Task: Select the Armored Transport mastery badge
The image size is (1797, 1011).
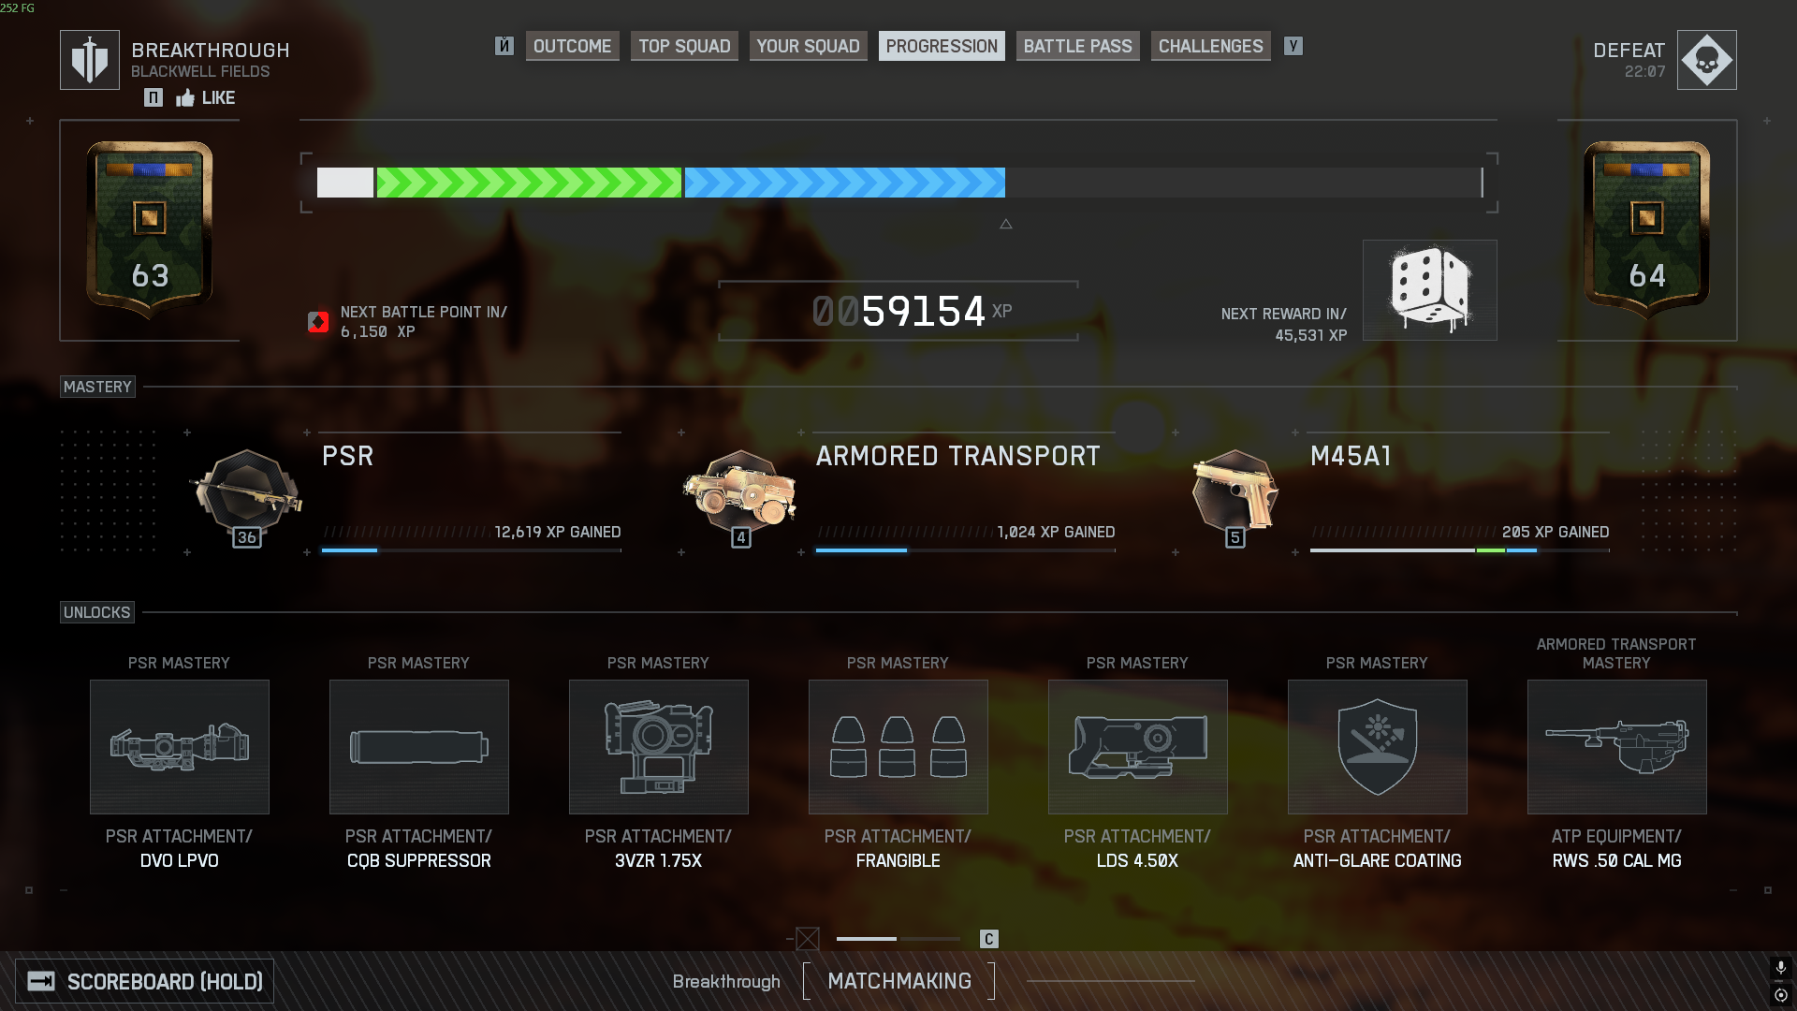Action: click(x=740, y=493)
